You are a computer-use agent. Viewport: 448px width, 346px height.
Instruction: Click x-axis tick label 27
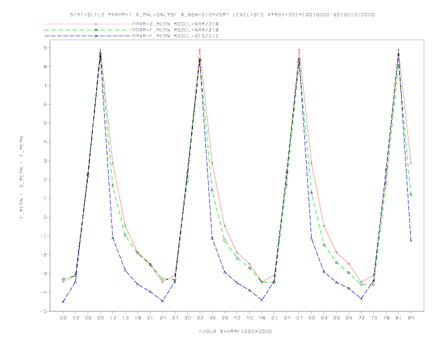click(x=175, y=318)
